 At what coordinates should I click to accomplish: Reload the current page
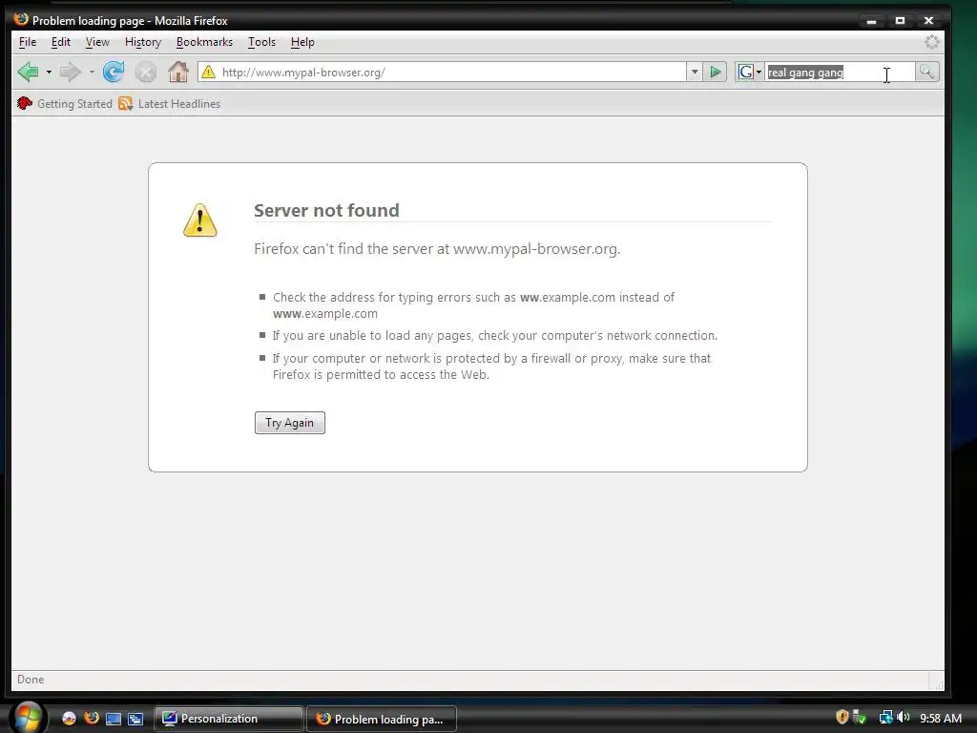click(x=114, y=73)
